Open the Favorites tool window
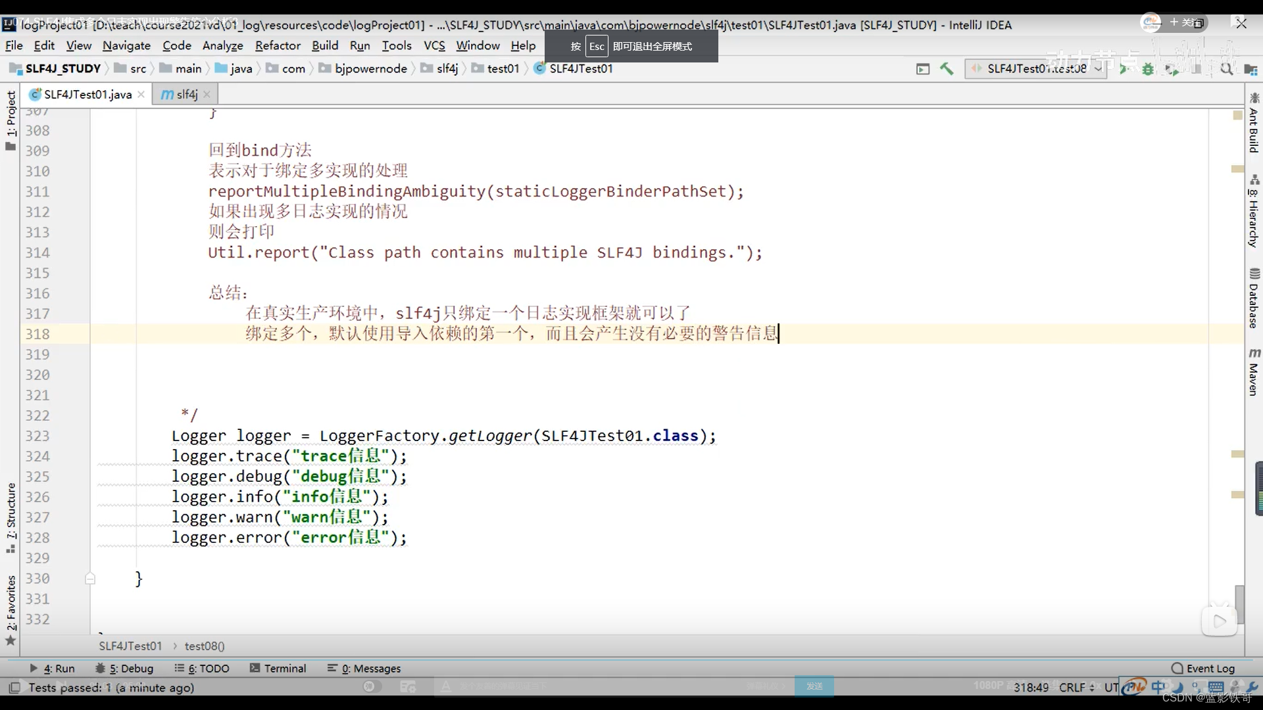 tap(11, 609)
